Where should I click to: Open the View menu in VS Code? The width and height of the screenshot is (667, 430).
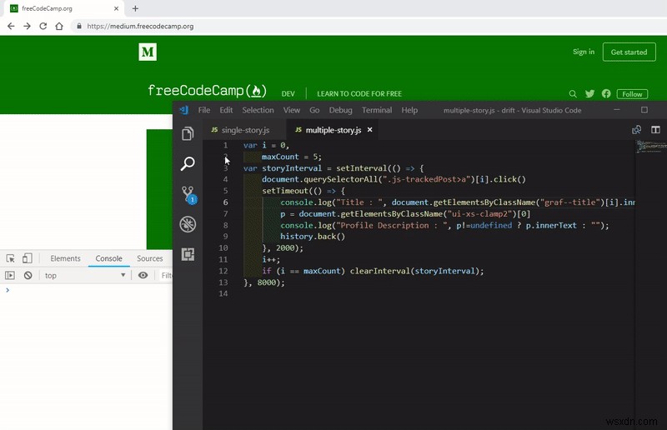coord(291,110)
